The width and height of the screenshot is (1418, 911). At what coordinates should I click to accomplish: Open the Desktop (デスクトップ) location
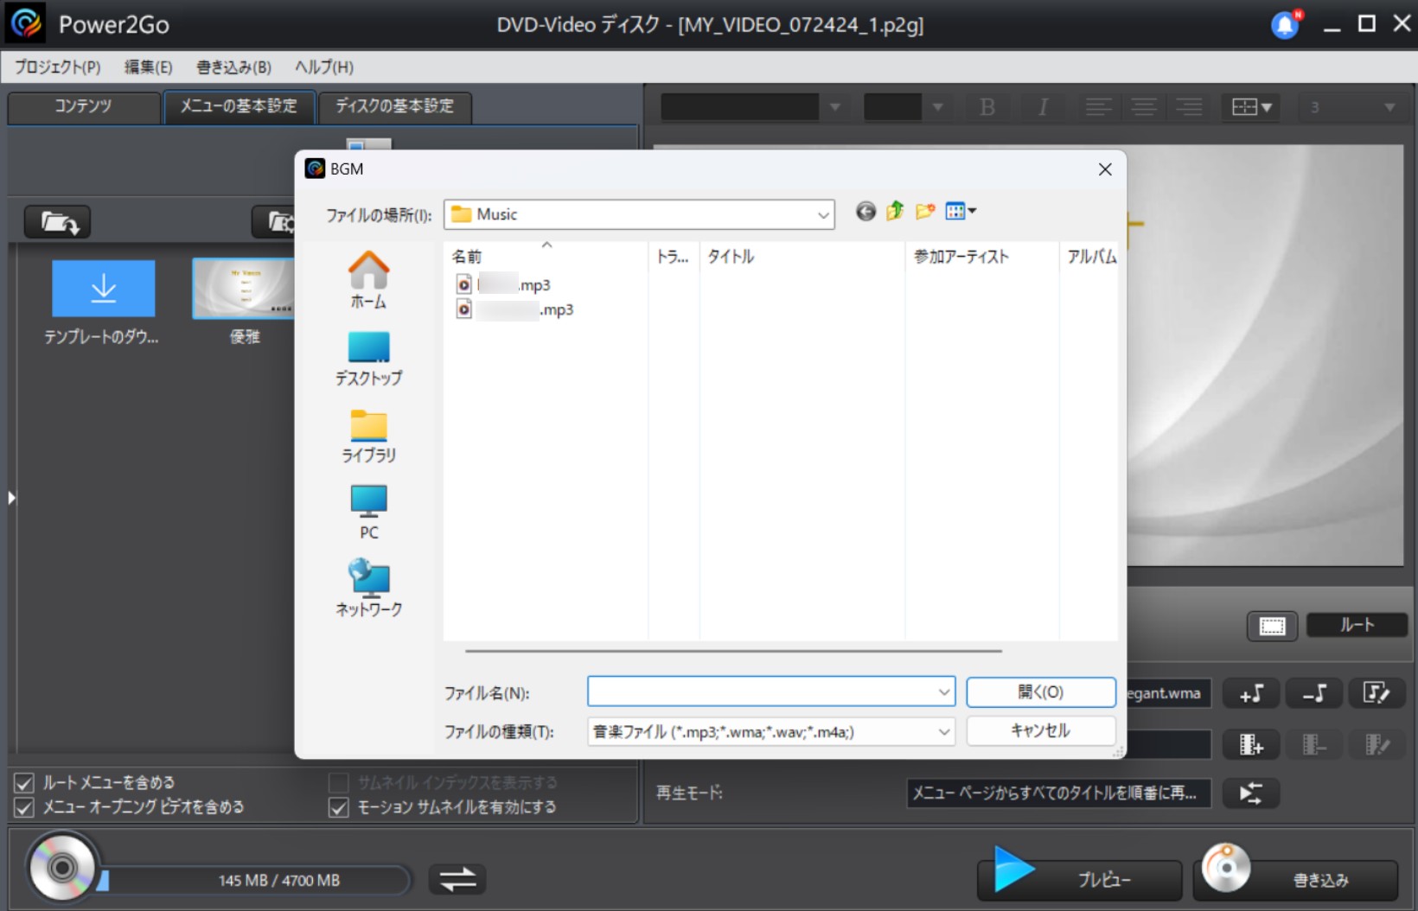click(368, 359)
